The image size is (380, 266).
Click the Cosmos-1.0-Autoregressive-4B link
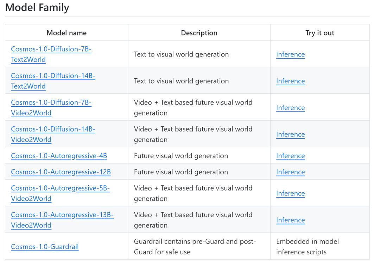[x=59, y=156]
